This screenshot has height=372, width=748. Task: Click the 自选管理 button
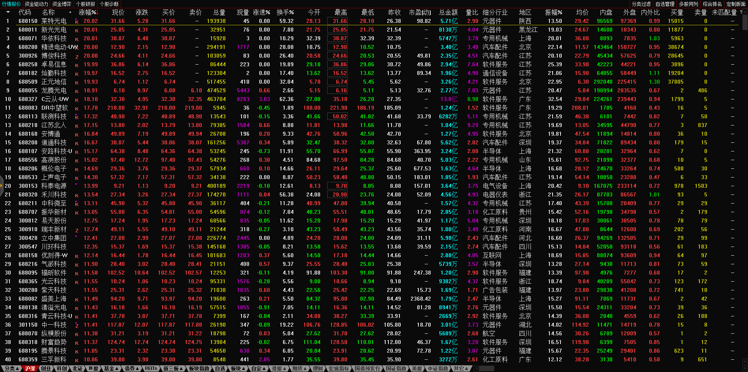[x=665, y=4]
